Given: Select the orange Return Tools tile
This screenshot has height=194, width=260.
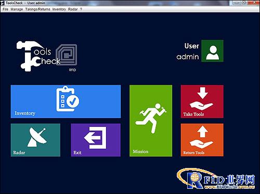Looking at the screenshot, I should (202, 140).
